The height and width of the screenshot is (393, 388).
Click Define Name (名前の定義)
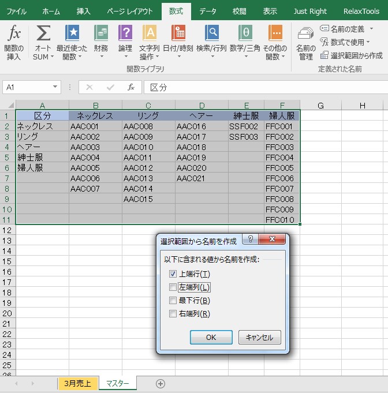click(342, 29)
